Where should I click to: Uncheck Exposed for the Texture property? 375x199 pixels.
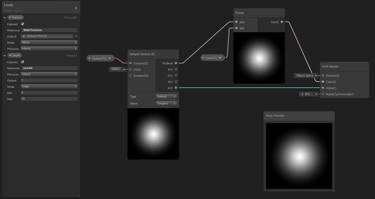click(23, 24)
